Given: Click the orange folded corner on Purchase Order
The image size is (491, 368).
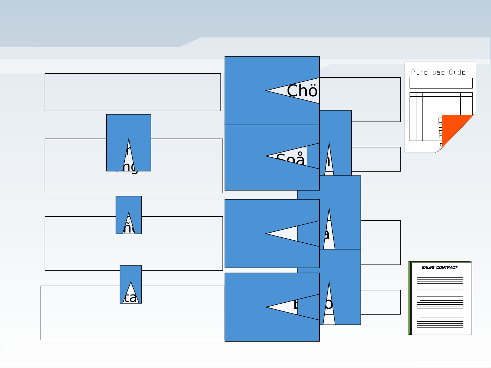Looking at the screenshot, I should (x=457, y=131).
